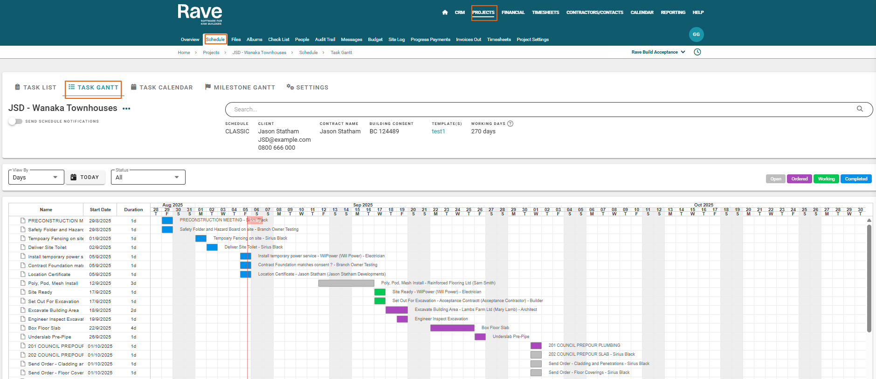Click document icon for Send Order - Cladding row

(x=23, y=364)
